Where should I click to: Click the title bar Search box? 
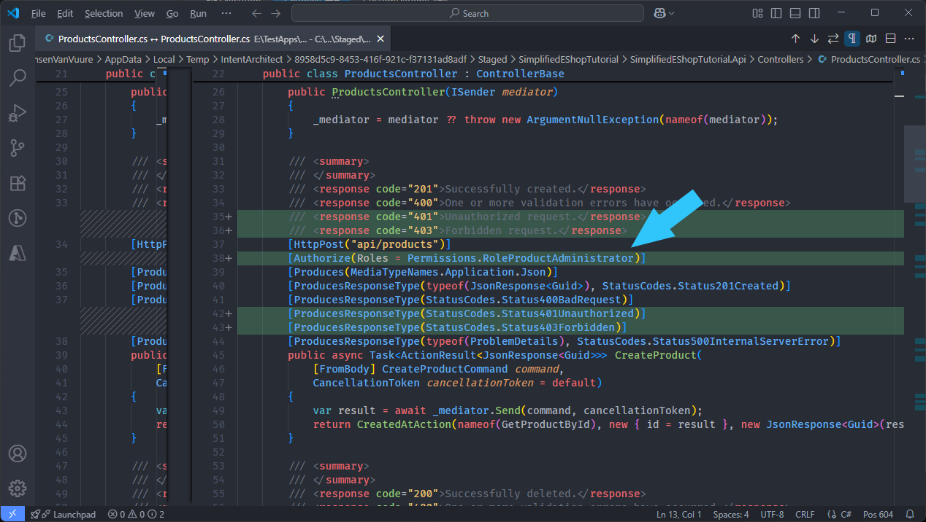tap(467, 13)
